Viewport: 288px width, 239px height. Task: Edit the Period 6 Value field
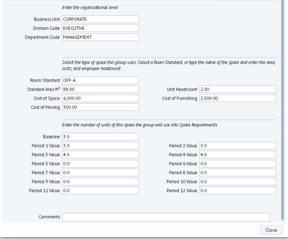pyautogui.click(x=238, y=163)
